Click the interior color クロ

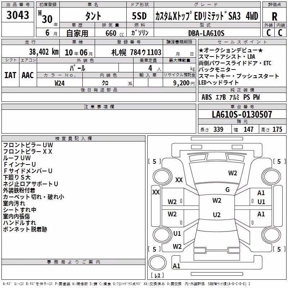coord(105,83)
